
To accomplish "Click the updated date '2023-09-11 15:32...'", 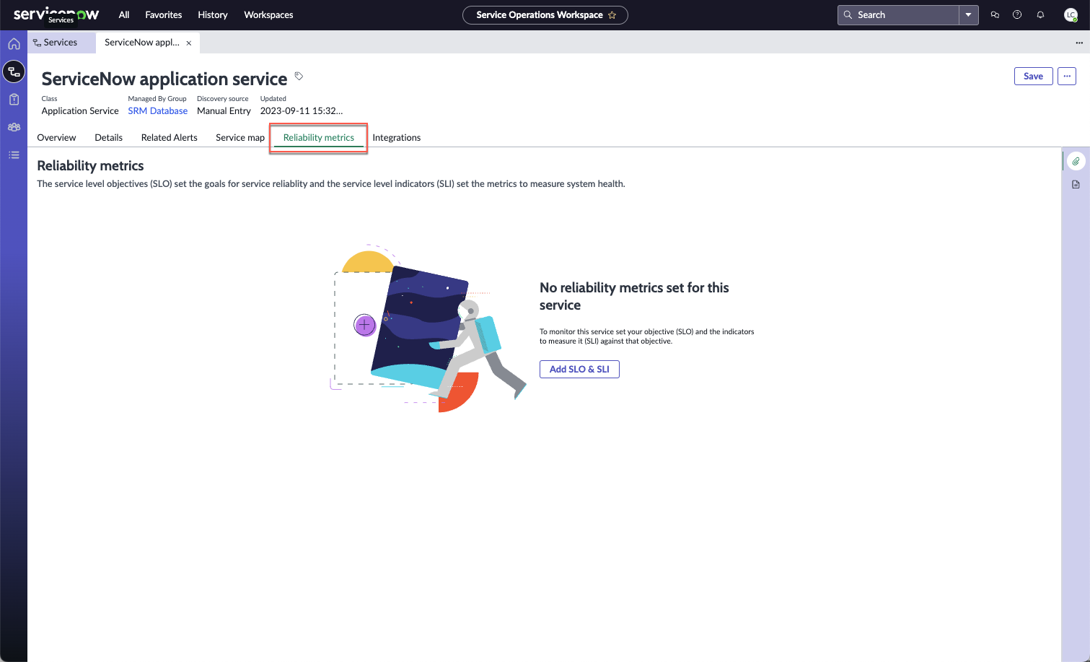I will tap(302, 110).
